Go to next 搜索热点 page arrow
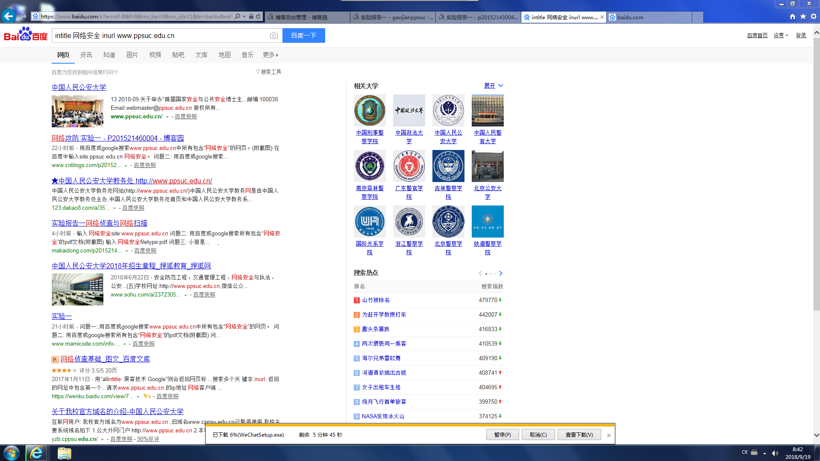The height and width of the screenshot is (461, 820). [501, 273]
